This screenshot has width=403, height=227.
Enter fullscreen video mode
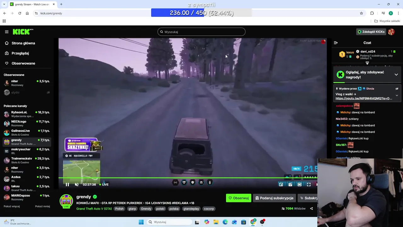coord(309,184)
